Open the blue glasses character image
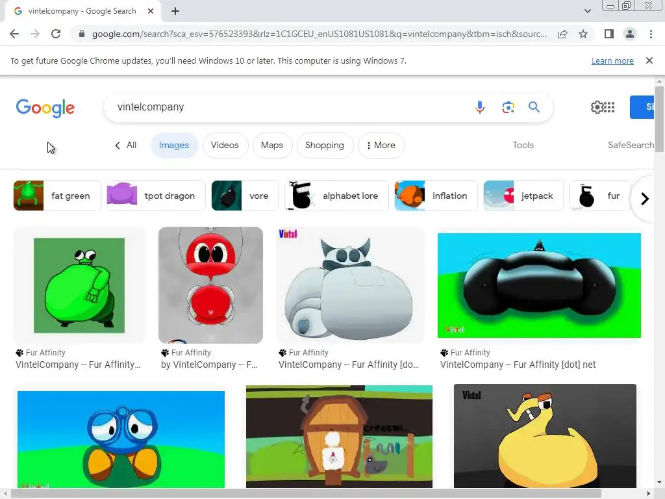The width and height of the screenshot is (665, 499). [121, 439]
